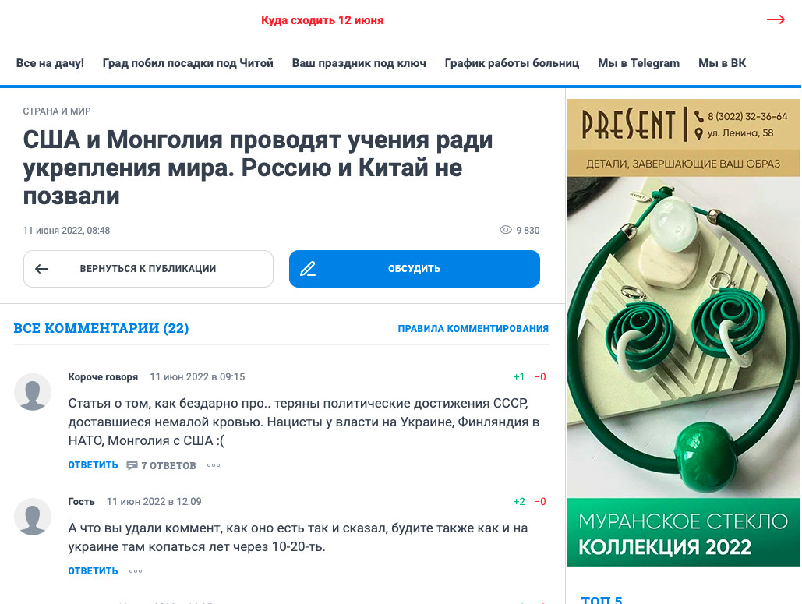Click back arrow on Вернуться к публикации
This screenshot has width=802, height=604.
point(42,269)
